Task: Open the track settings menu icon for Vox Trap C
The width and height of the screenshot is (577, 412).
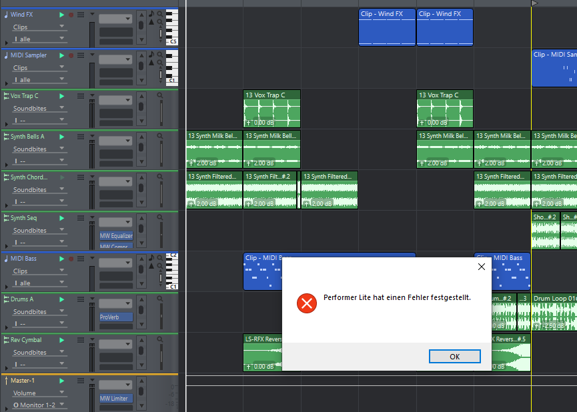Action: pyautogui.click(x=81, y=96)
